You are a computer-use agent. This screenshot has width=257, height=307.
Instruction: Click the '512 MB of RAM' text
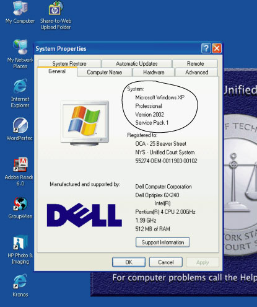point(152,229)
